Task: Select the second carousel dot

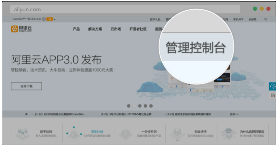Action: 134,106
